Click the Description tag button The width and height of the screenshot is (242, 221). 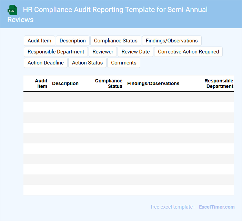73,41
